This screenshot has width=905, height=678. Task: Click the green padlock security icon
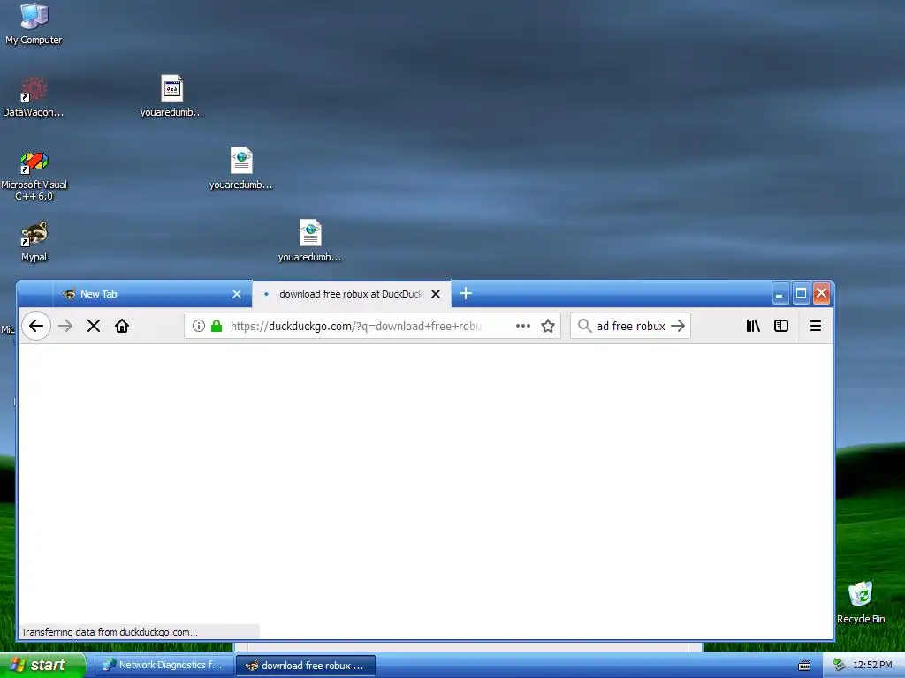pos(217,326)
